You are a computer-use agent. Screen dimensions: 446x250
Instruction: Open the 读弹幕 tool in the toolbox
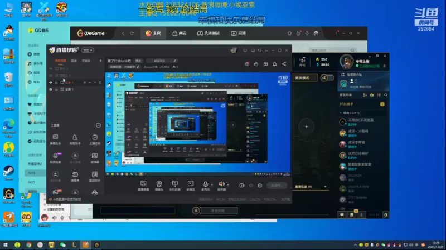[x=95, y=158]
